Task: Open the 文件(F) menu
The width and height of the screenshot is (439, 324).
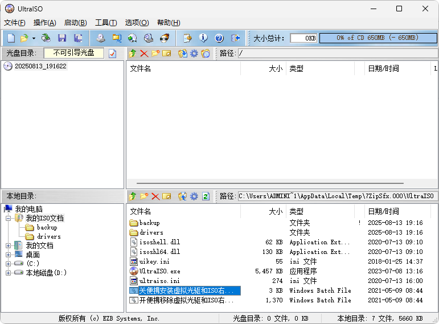Action: tap(15, 23)
